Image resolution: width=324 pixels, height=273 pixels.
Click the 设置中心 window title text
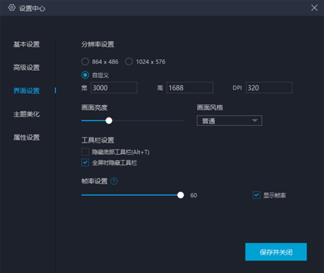pyautogui.click(x=32, y=8)
